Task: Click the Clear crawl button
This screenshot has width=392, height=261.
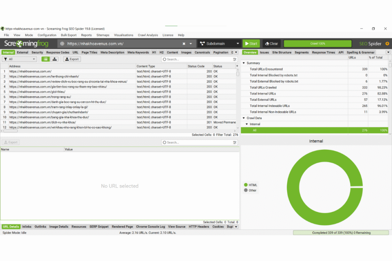Action: 272,44
